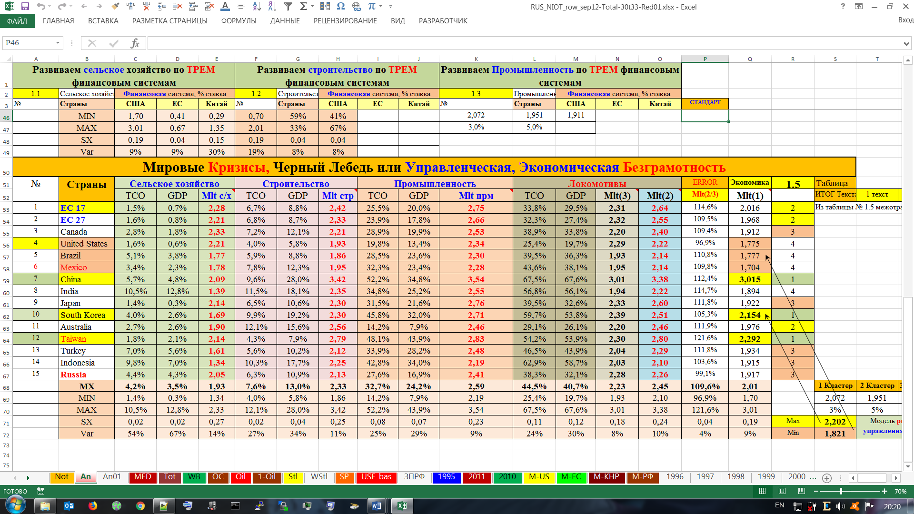
Task: Click the Format Painter brush icon
Action: coord(115,7)
